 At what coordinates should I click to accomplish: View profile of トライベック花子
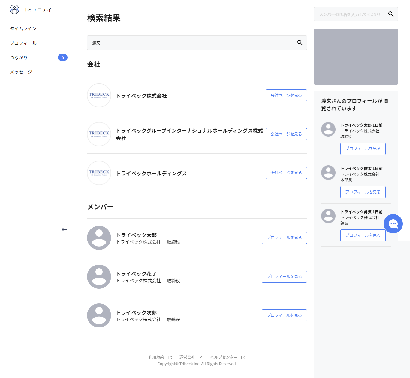284,277
